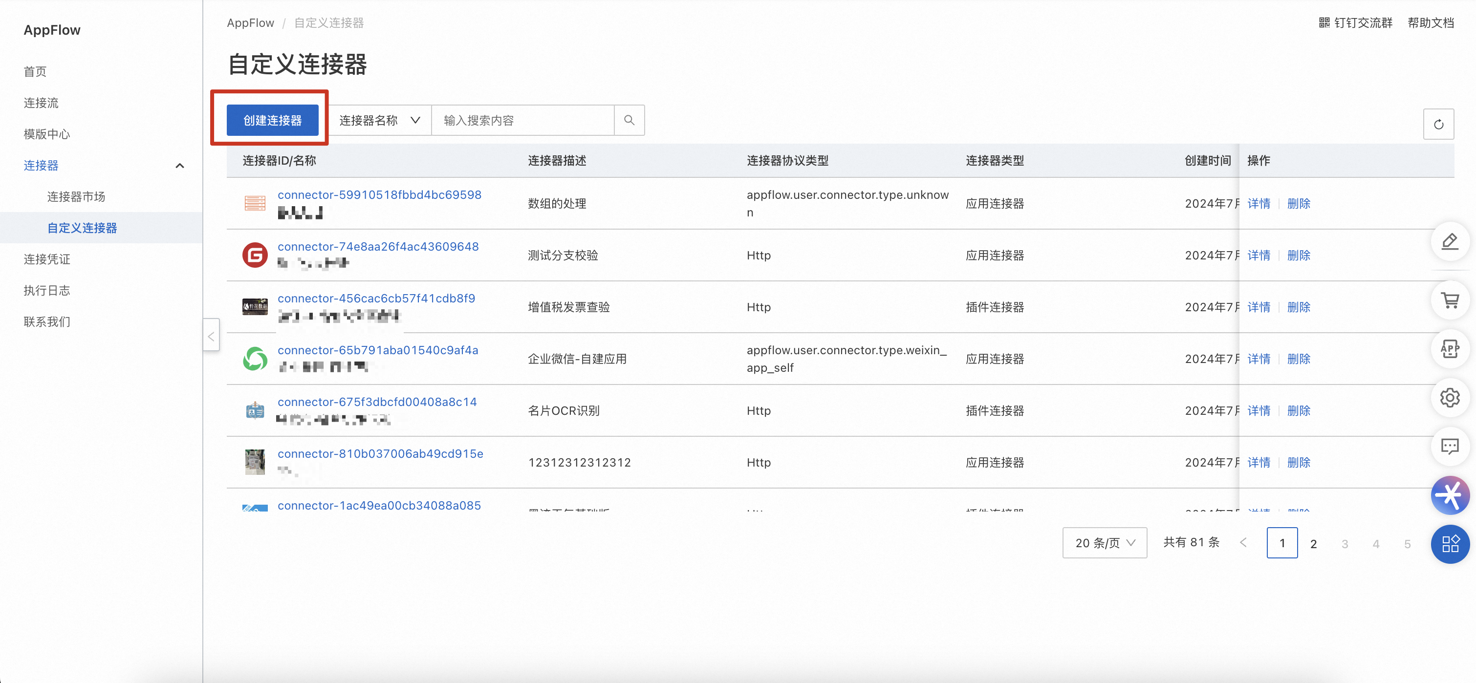View 详情 for the 测试分支校验 connector
The image size is (1476, 683).
(1259, 255)
